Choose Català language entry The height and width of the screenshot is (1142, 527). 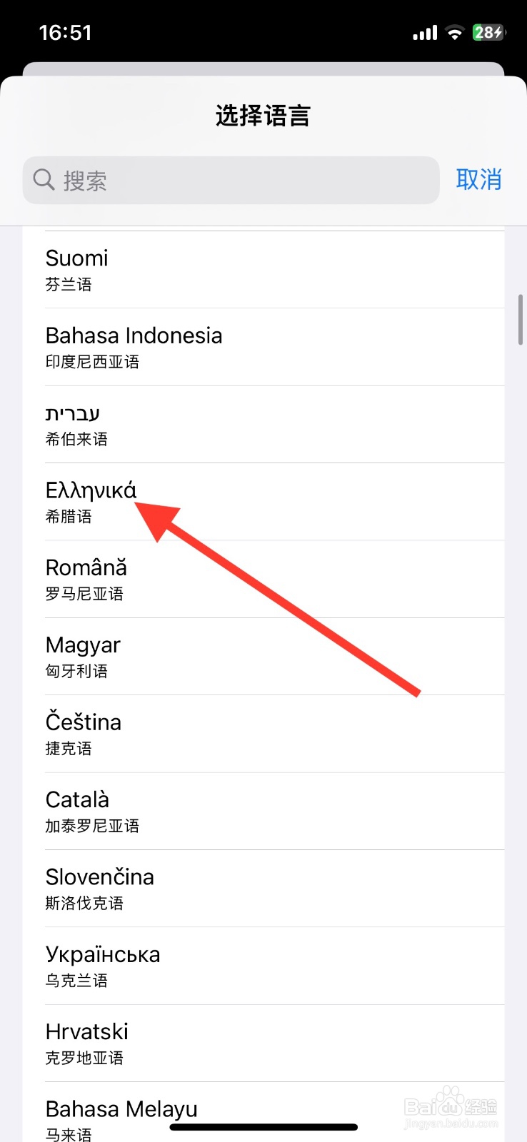click(263, 811)
